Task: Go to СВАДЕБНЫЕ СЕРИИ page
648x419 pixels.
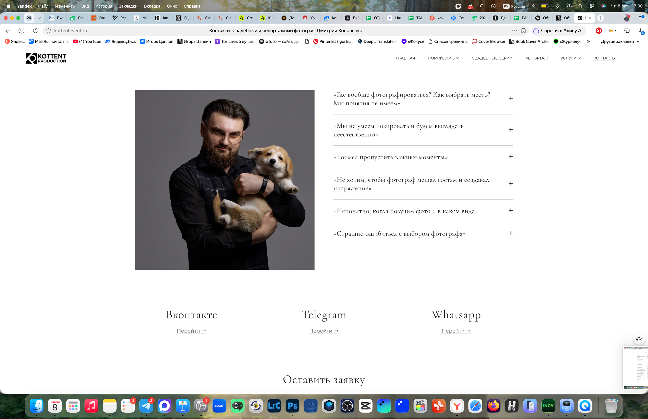Action: (492, 58)
